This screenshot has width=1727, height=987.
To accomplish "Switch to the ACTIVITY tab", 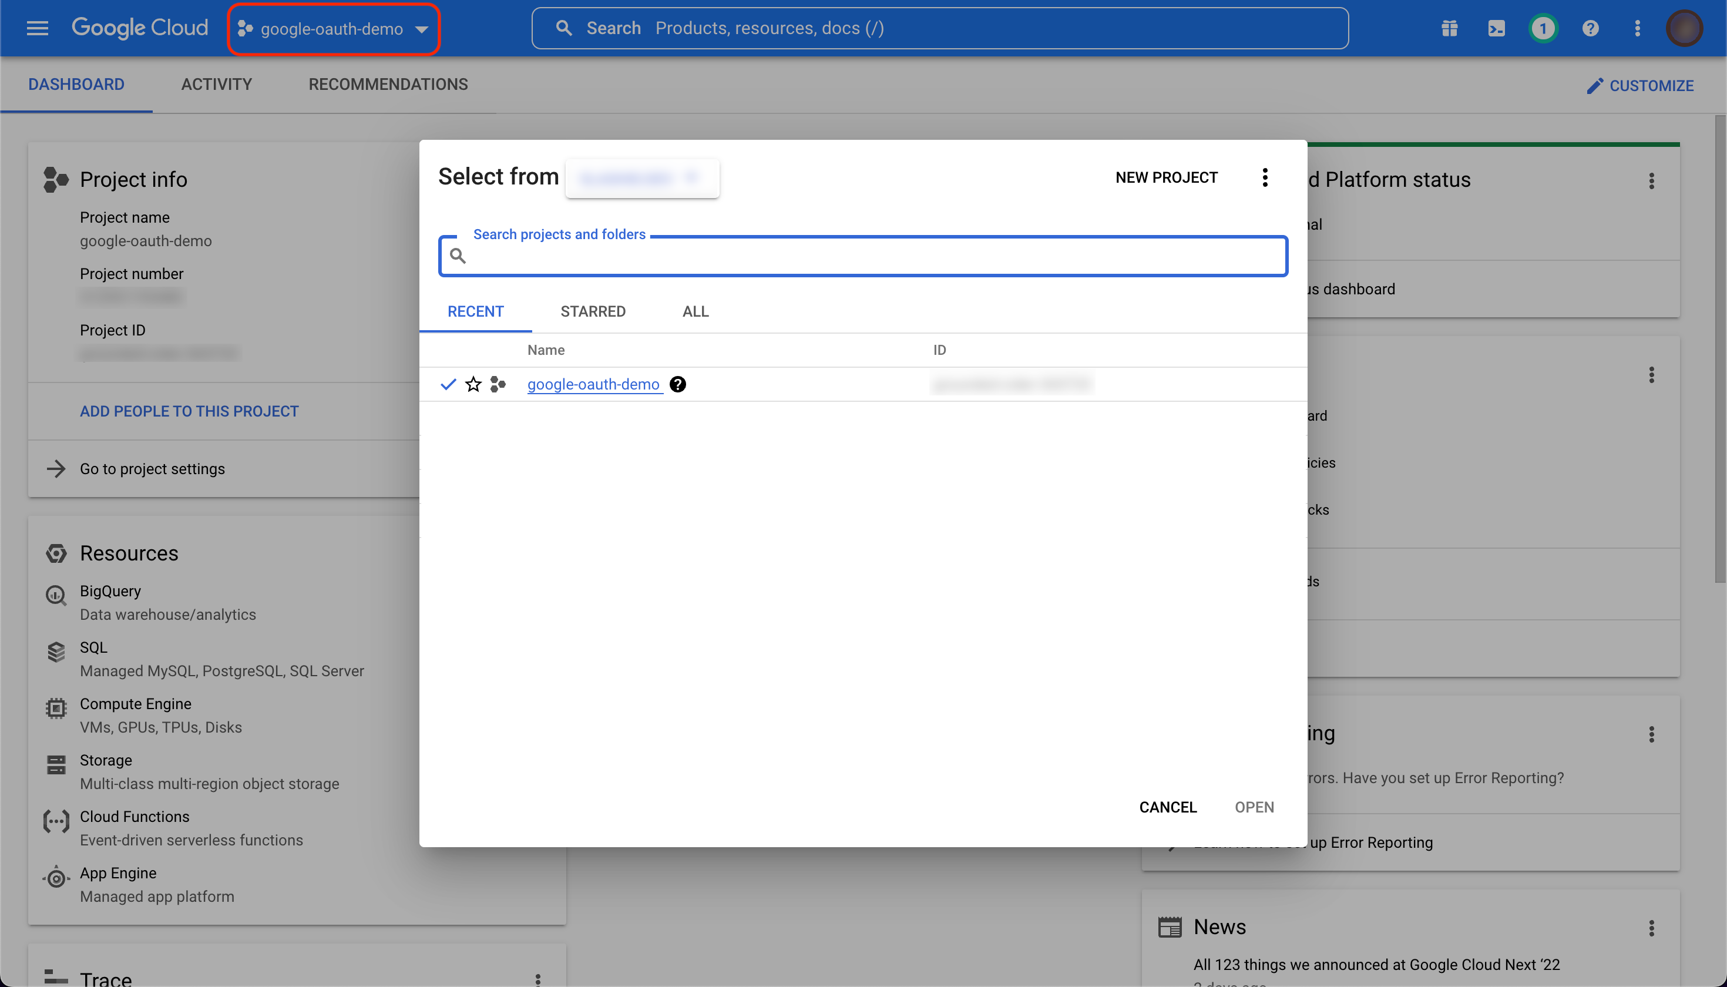I will 216,84.
